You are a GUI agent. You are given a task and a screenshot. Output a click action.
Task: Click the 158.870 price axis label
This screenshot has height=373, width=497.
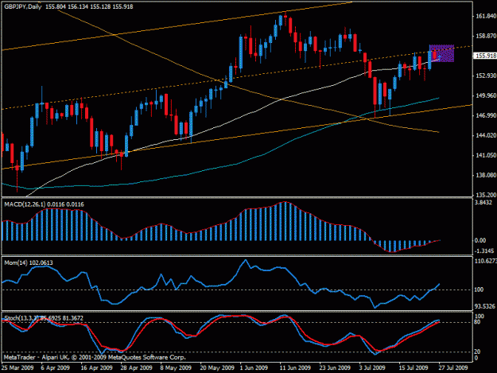(486, 36)
